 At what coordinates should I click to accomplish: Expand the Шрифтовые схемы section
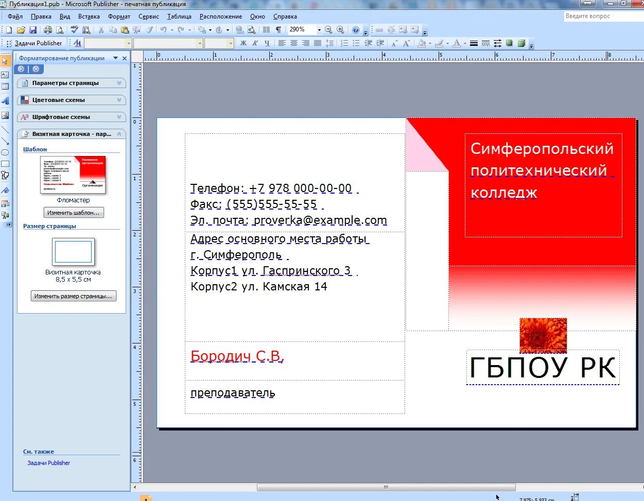coord(72,117)
